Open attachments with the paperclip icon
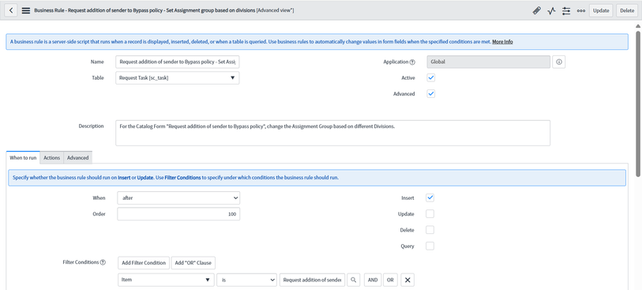This screenshot has height=290, width=642. (x=536, y=10)
